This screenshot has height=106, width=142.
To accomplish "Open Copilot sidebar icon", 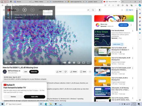I will 140,5.
